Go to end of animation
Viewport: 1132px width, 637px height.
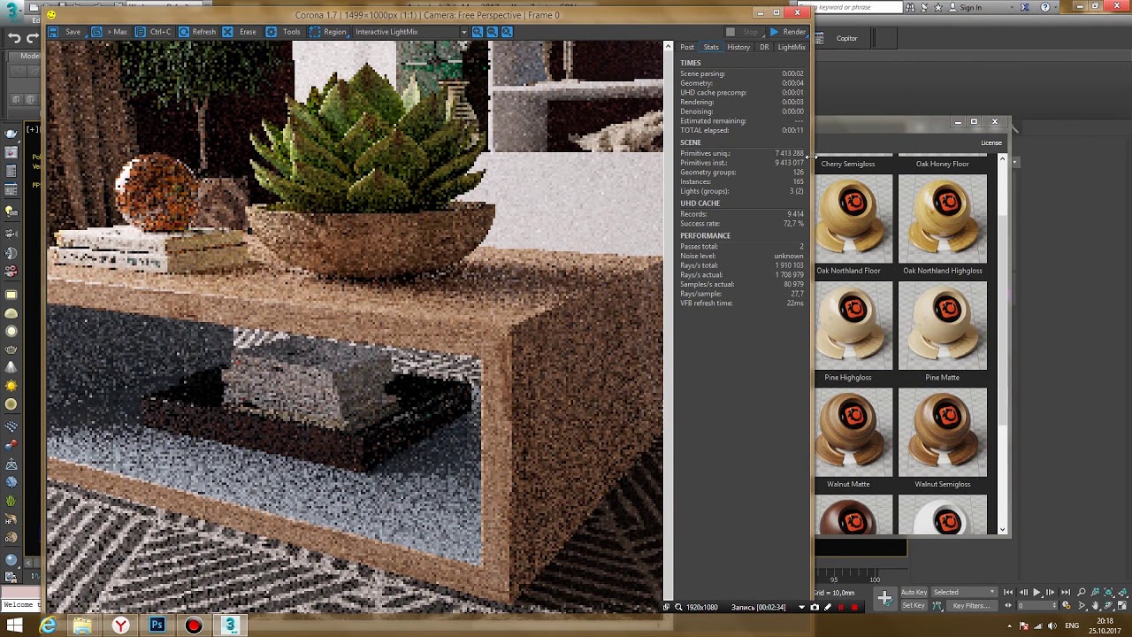coord(1066,592)
